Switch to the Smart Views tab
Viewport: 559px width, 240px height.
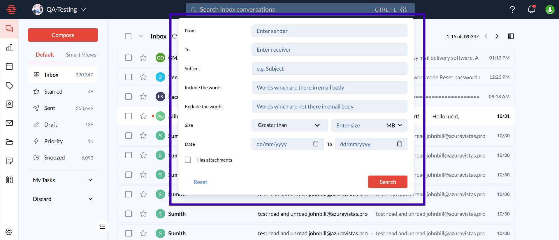81,55
